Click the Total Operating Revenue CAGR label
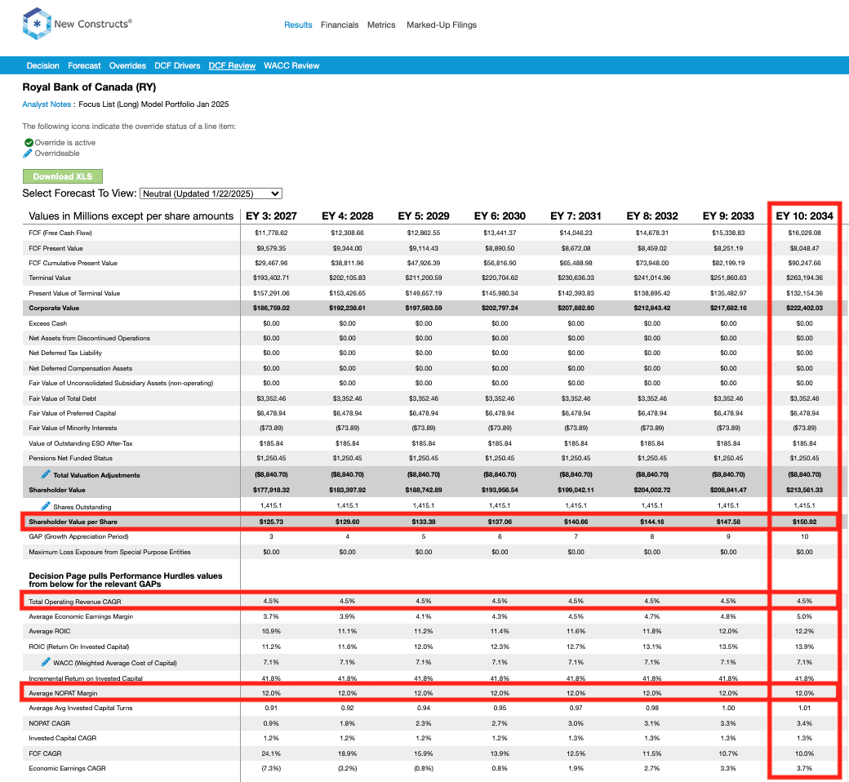 (x=75, y=602)
